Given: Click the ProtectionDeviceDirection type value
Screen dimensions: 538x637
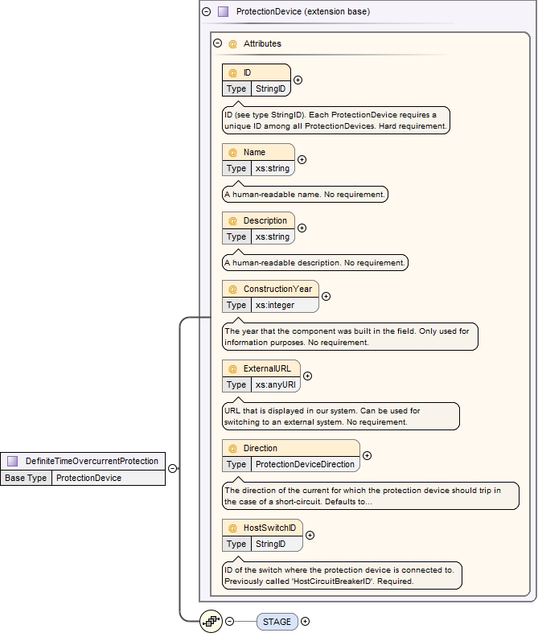Looking at the screenshot, I should 305,464.
